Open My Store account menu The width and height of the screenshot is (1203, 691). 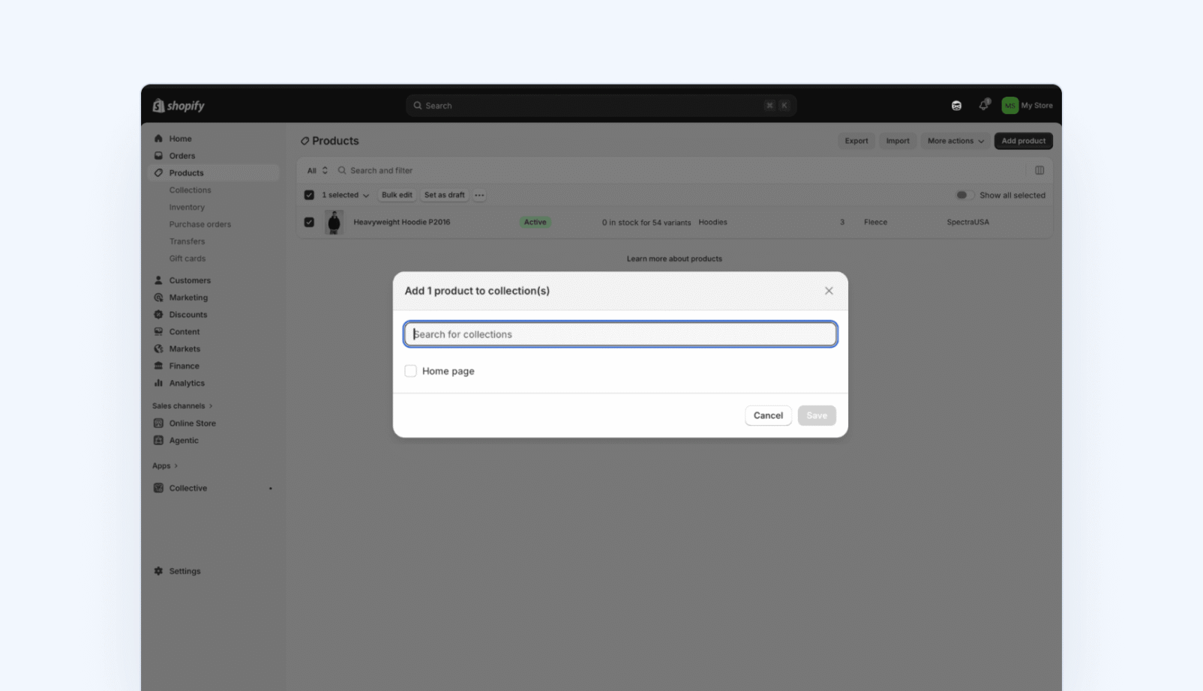[x=1027, y=106]
